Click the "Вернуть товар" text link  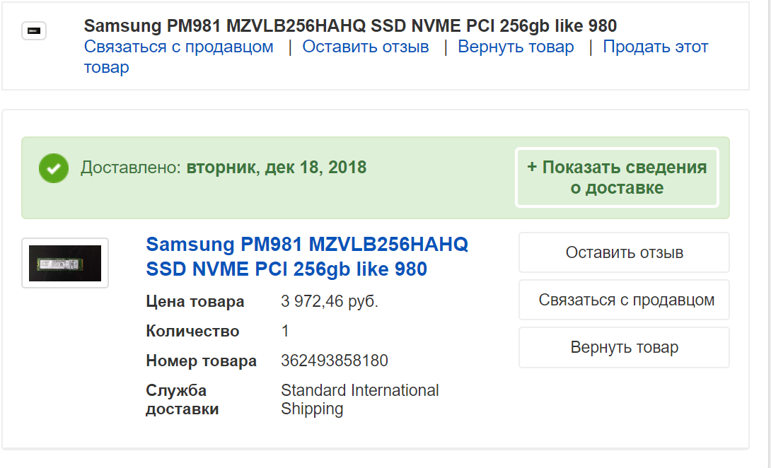[x=516, y=47]
